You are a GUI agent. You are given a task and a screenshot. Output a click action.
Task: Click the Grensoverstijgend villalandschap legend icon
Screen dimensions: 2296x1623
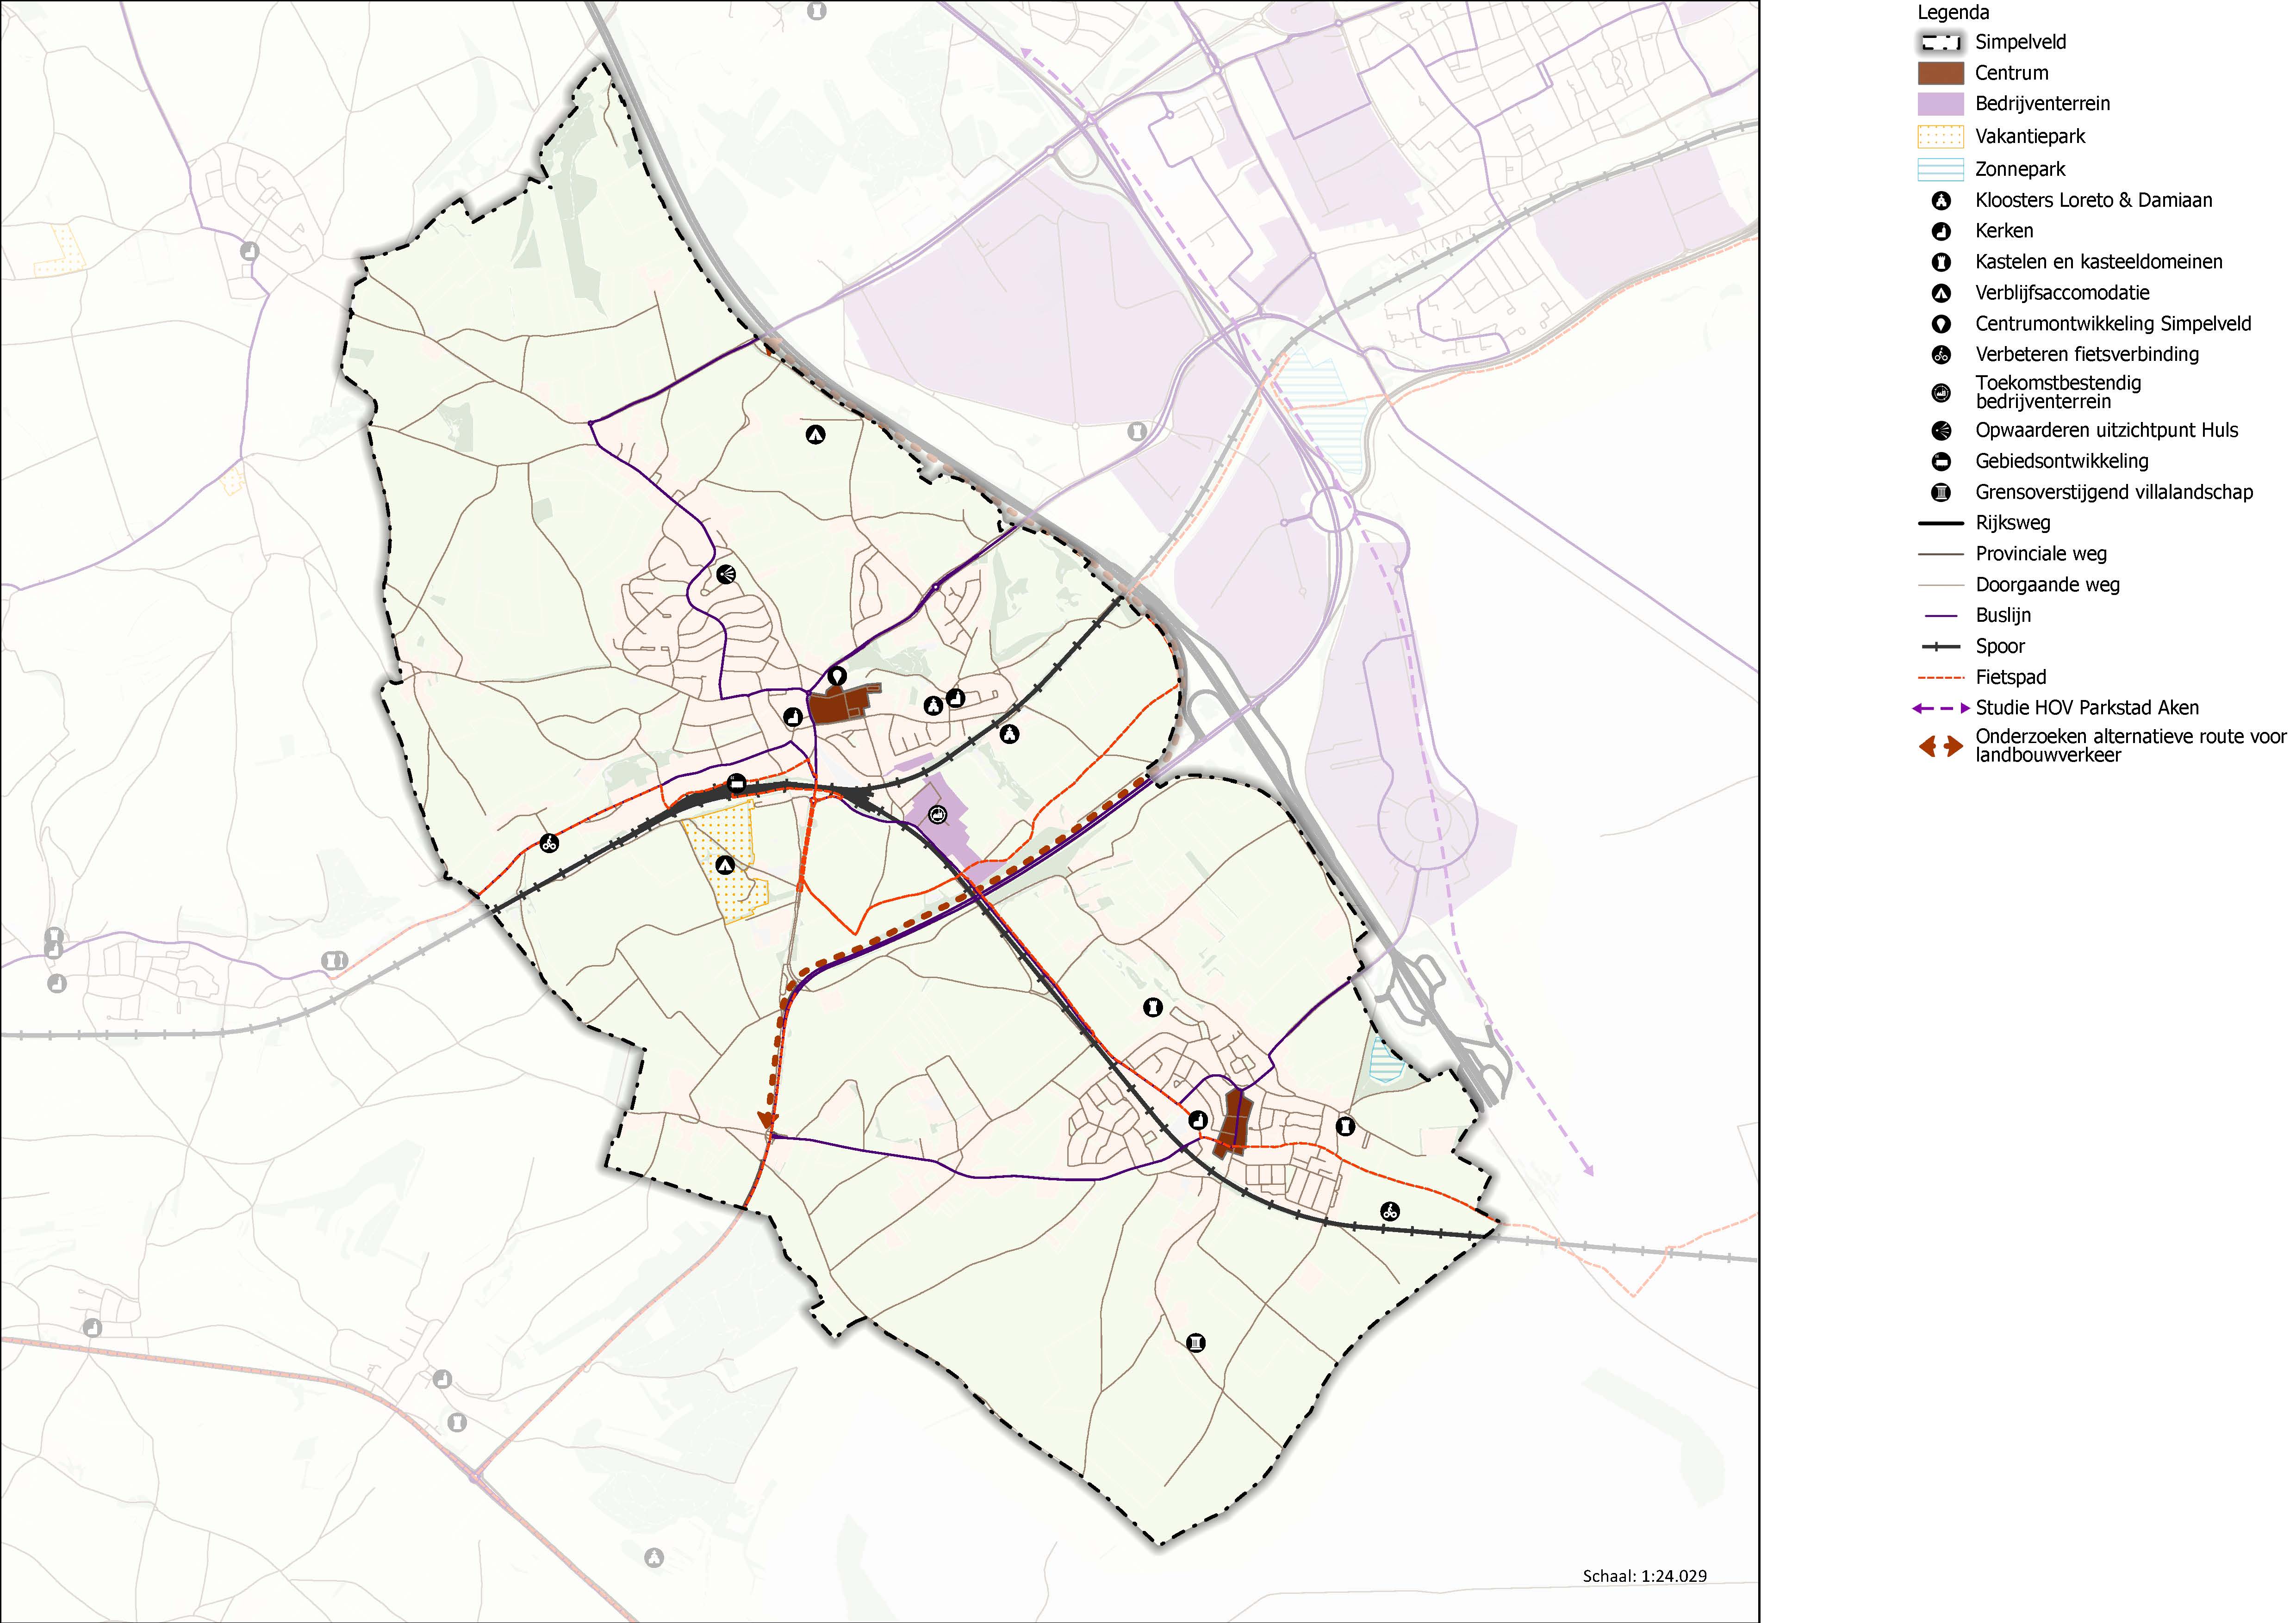click(1941, 493)
